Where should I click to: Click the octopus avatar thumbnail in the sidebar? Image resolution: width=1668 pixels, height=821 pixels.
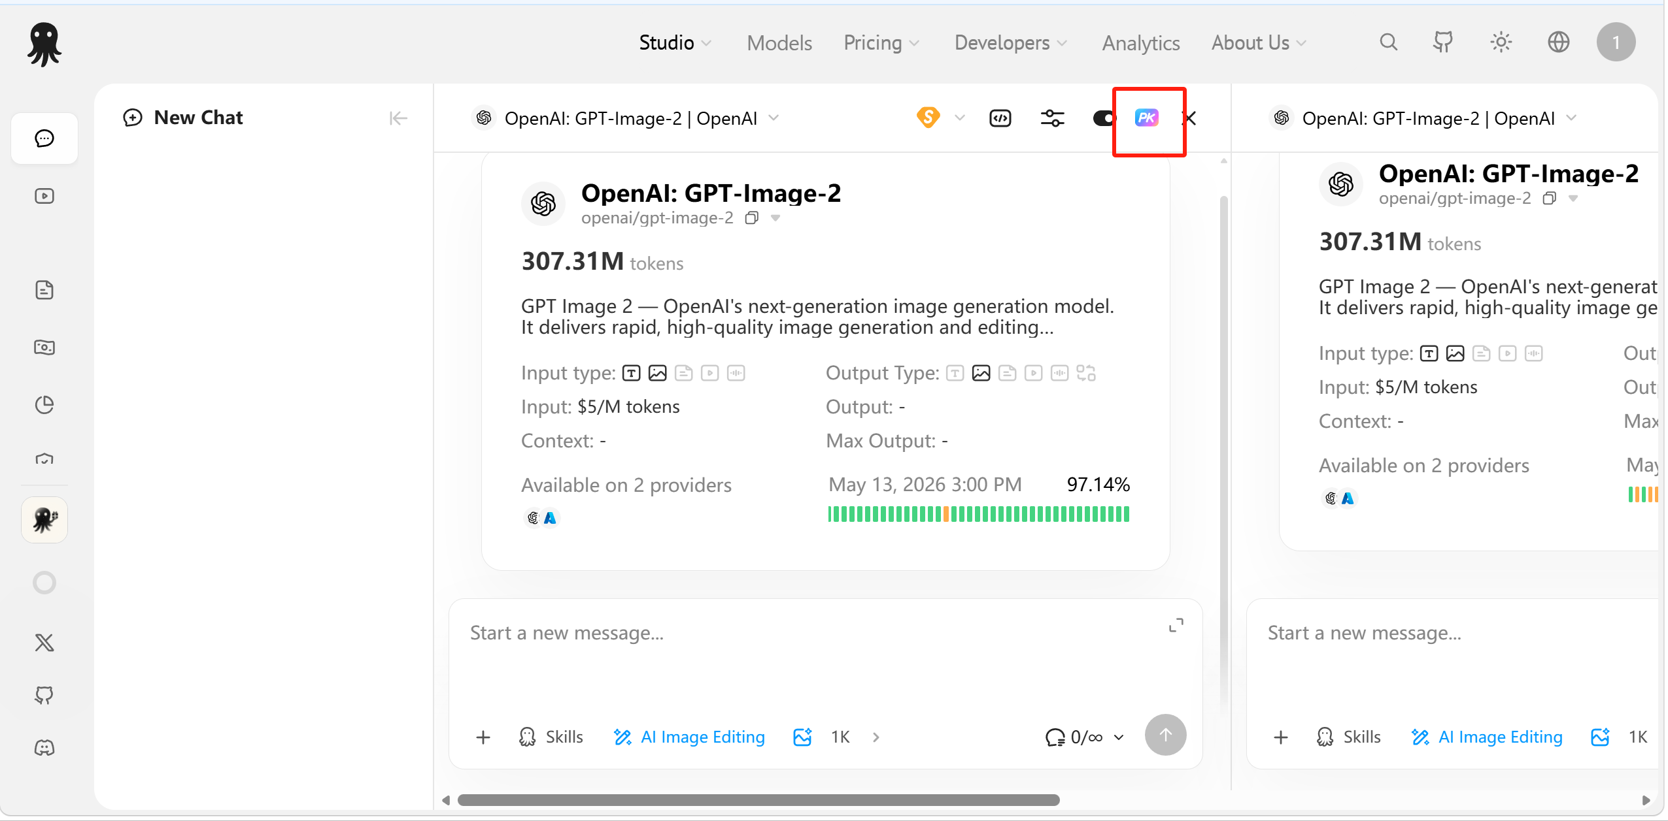[44, 520]
